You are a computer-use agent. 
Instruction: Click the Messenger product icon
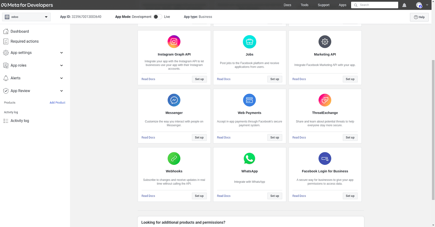coord(174,100)
